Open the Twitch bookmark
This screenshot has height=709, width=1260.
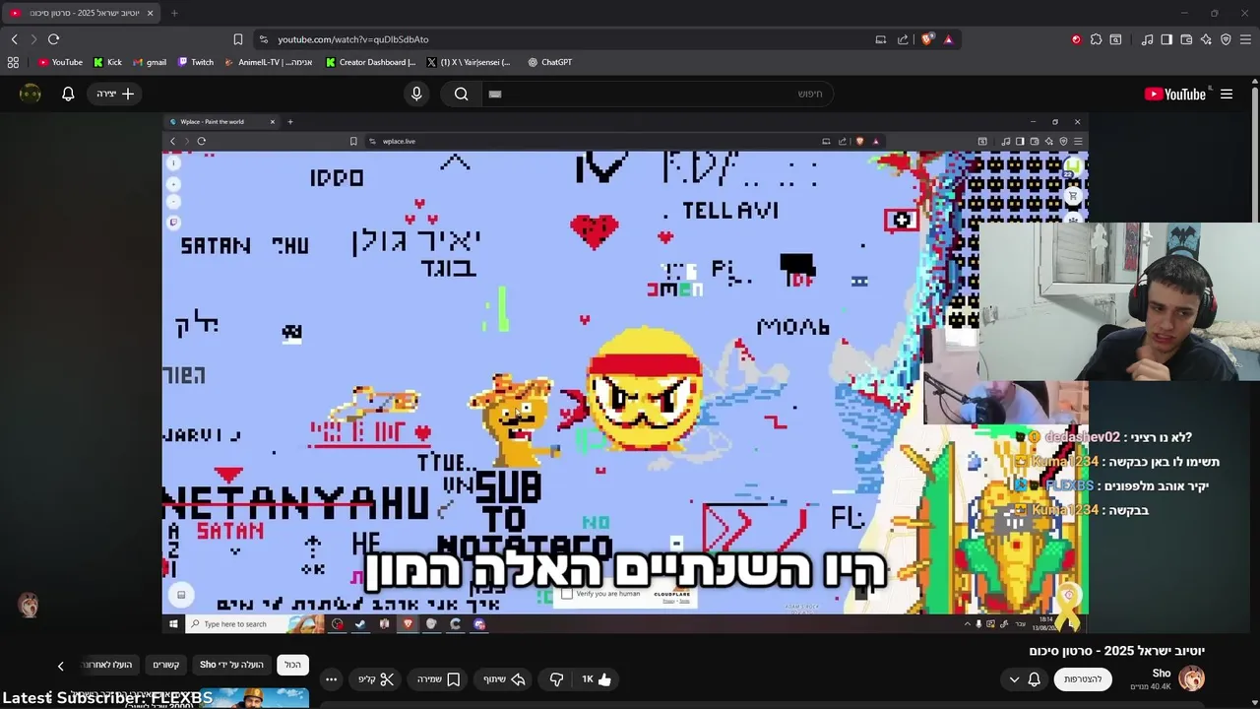196,62
